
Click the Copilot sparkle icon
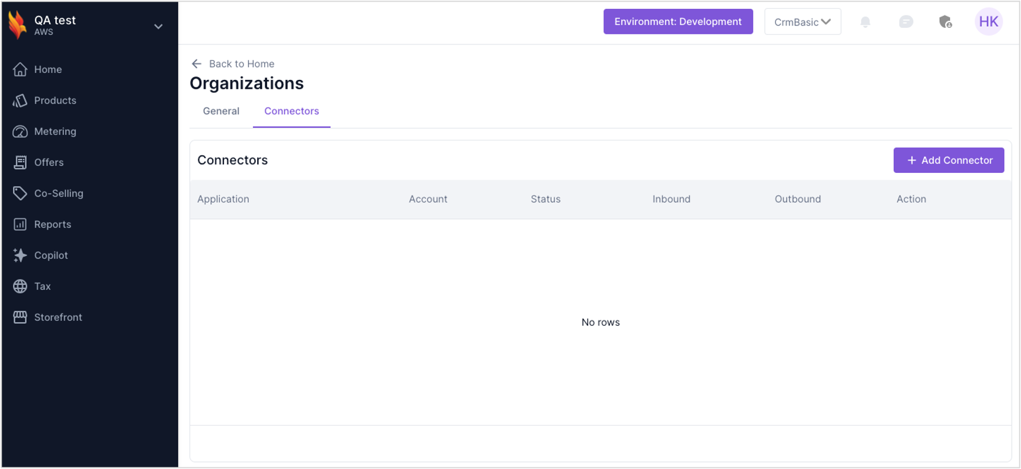[x=20, y=255]
